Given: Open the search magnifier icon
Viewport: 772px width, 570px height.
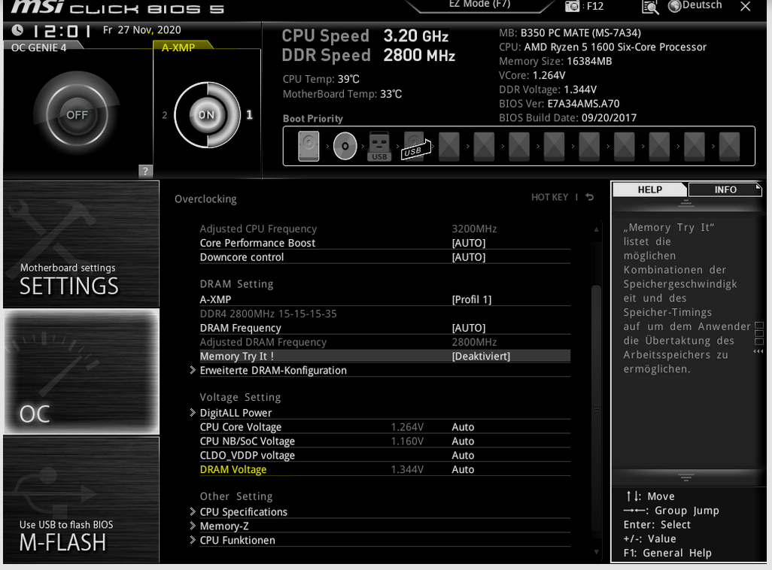Looking at the screenshot, I should (x=650, y=7).
